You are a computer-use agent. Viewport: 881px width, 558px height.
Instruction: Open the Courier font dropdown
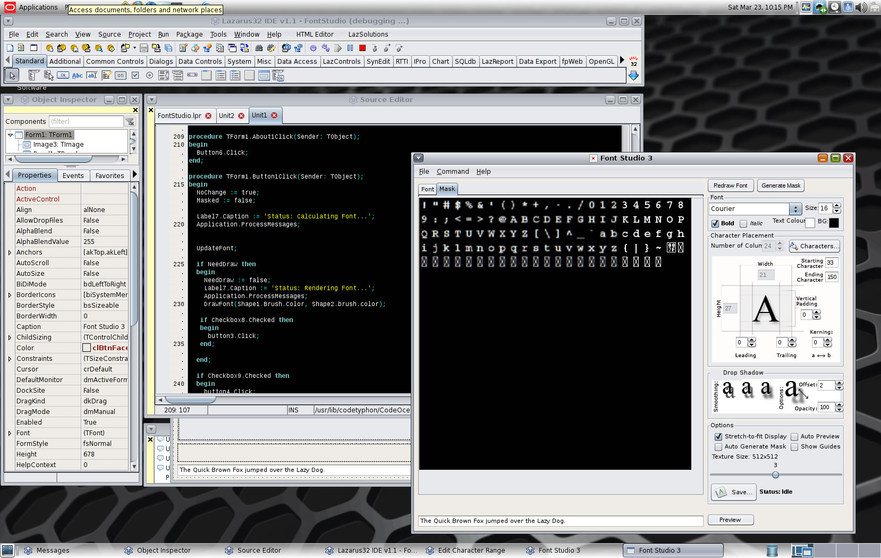click(x=795, y=209)
